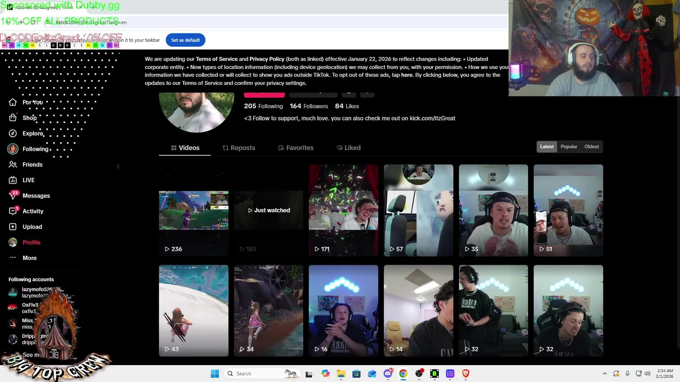Open the Shop bag icon
The height and width of the screenshot is (382, 680).
click(x=13, y=118)
